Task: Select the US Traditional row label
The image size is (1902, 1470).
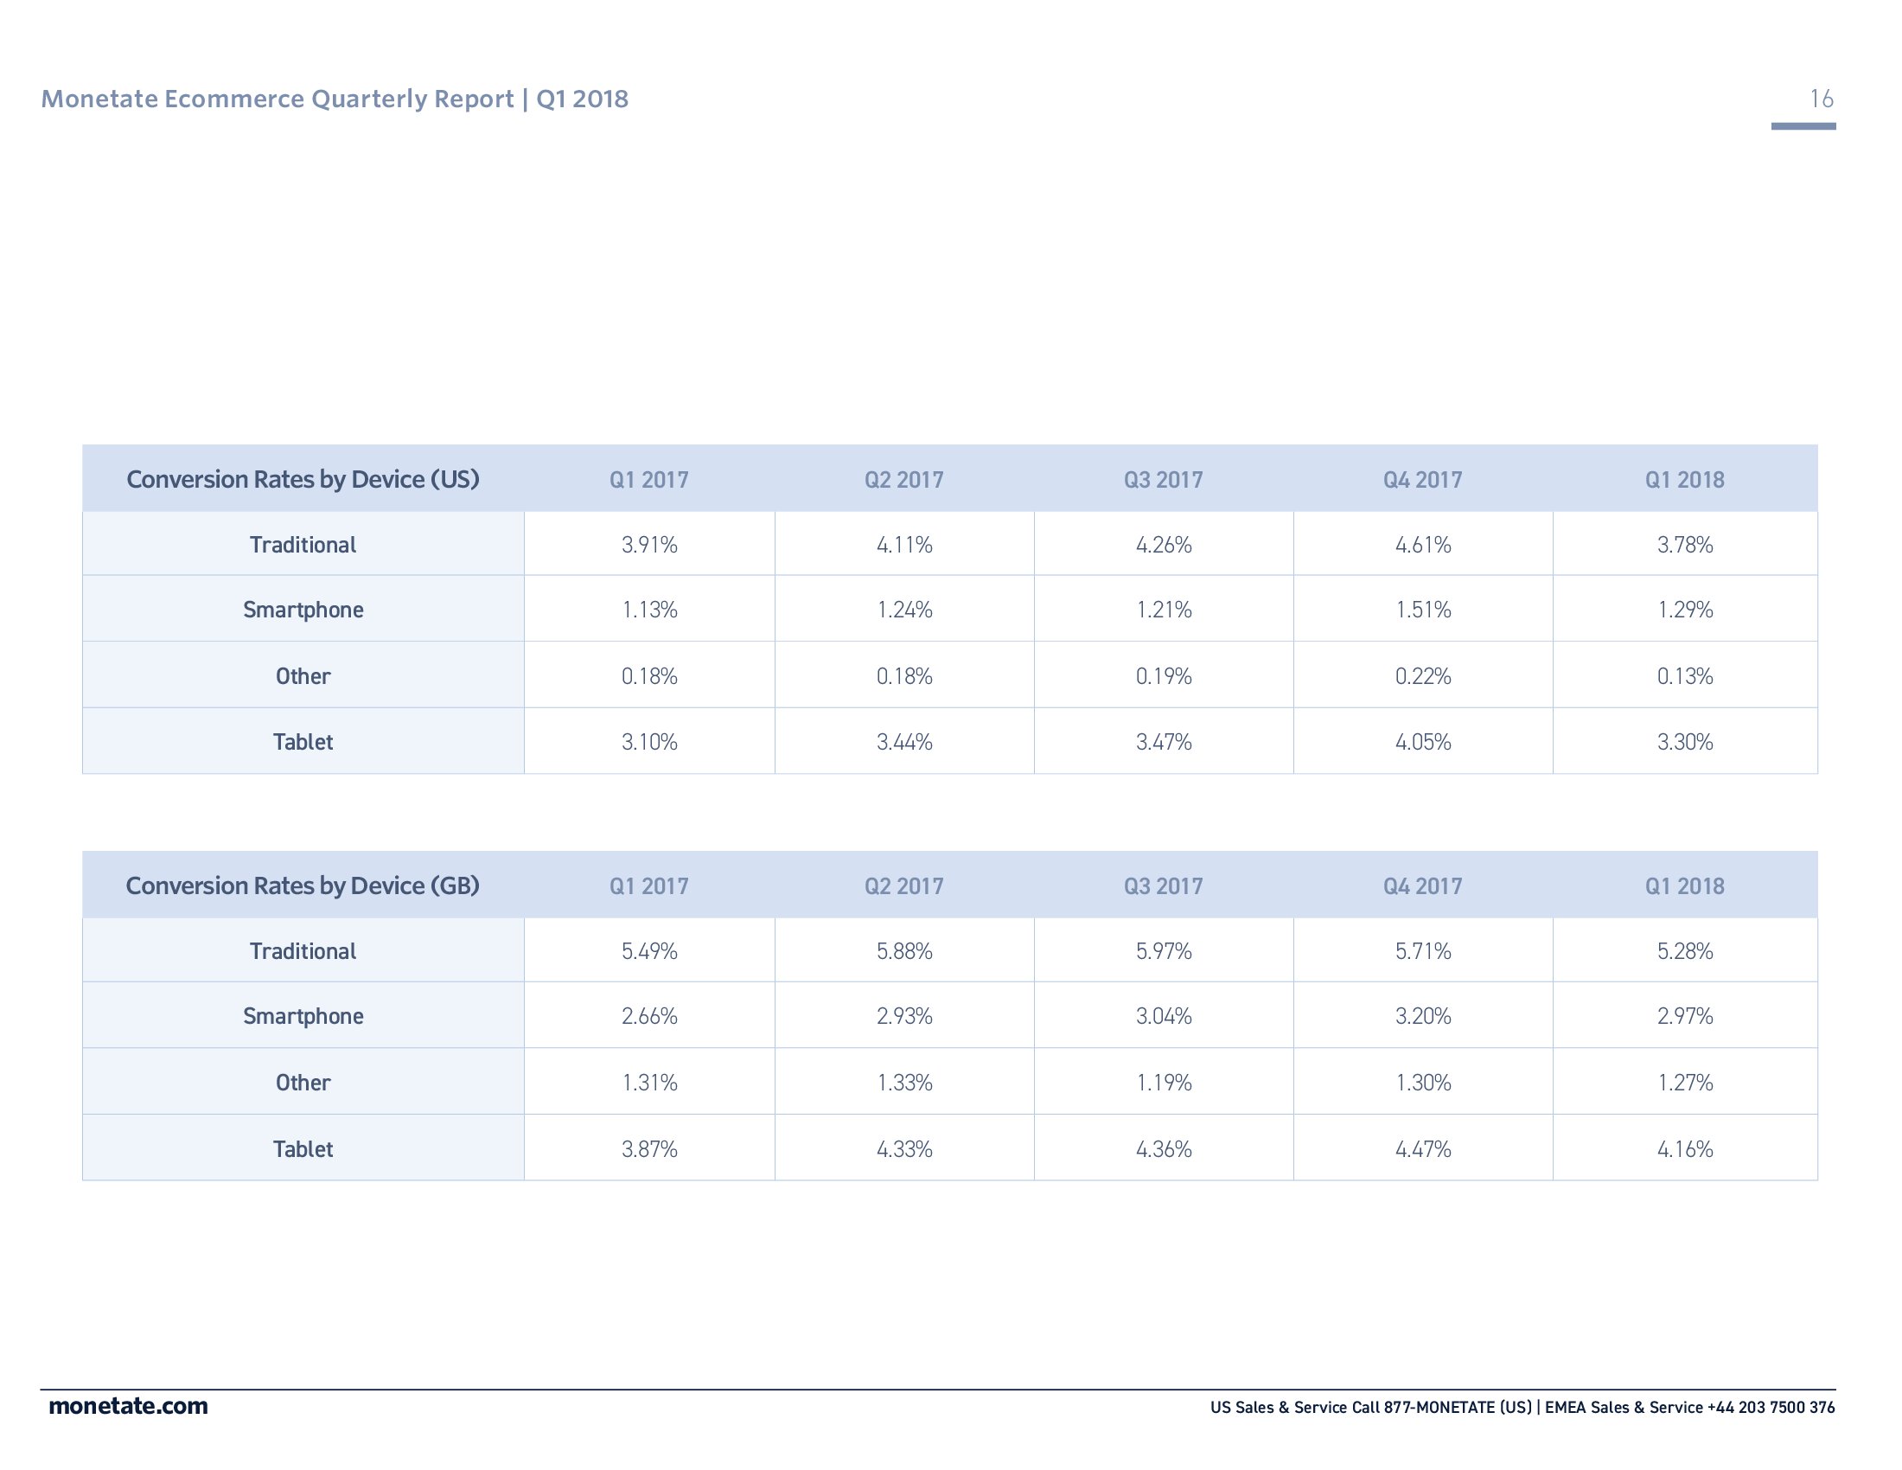Action: pos(303,544)
